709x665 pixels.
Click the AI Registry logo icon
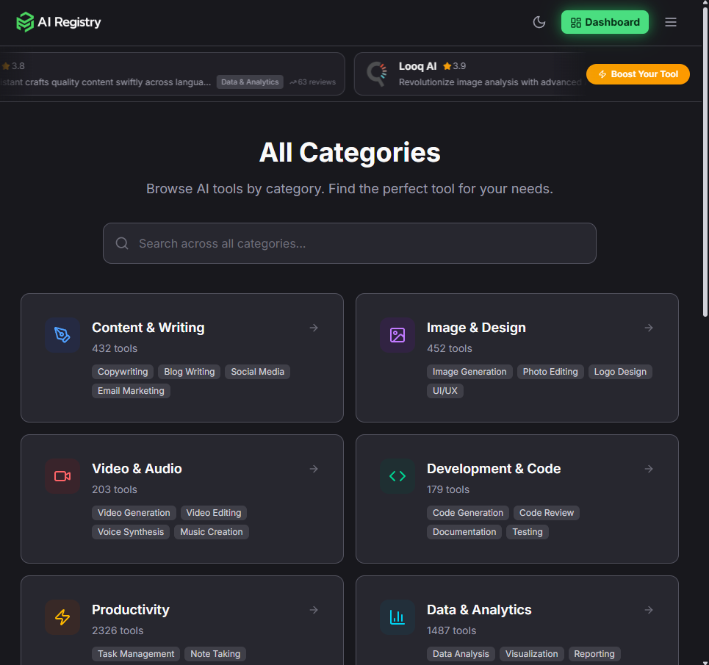26,22
